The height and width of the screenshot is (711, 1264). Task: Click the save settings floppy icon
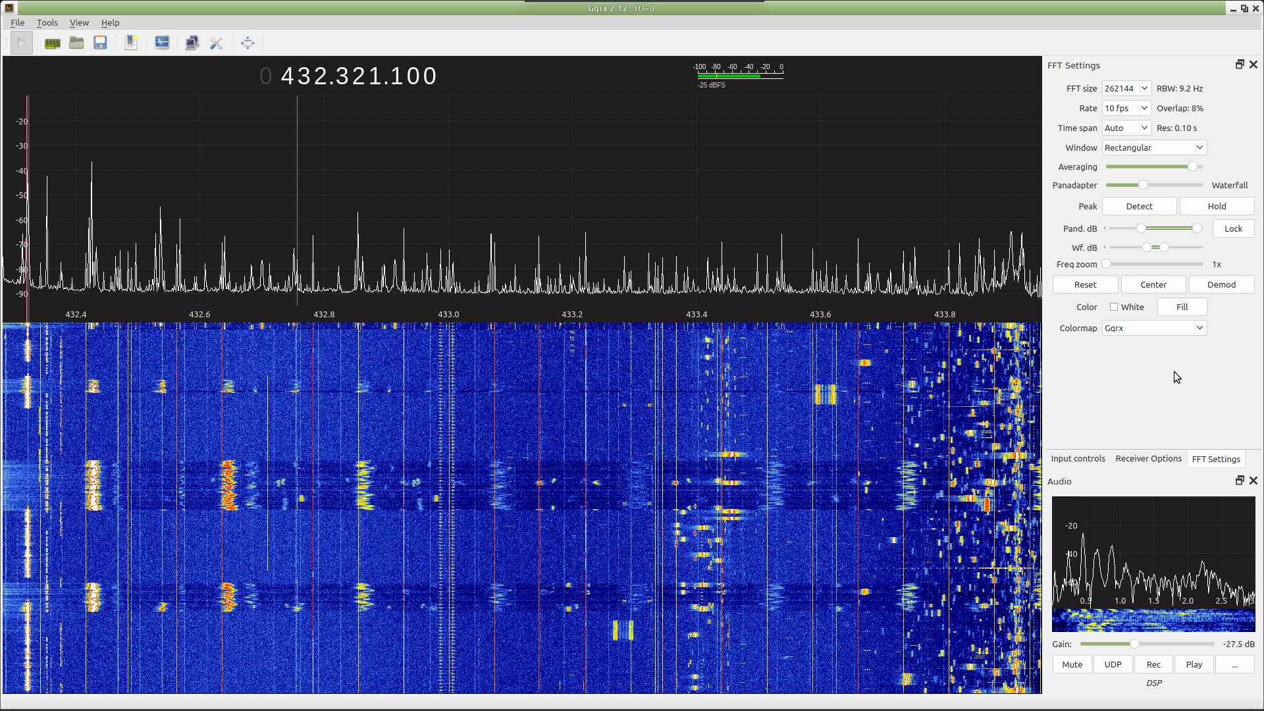point(100,43)
